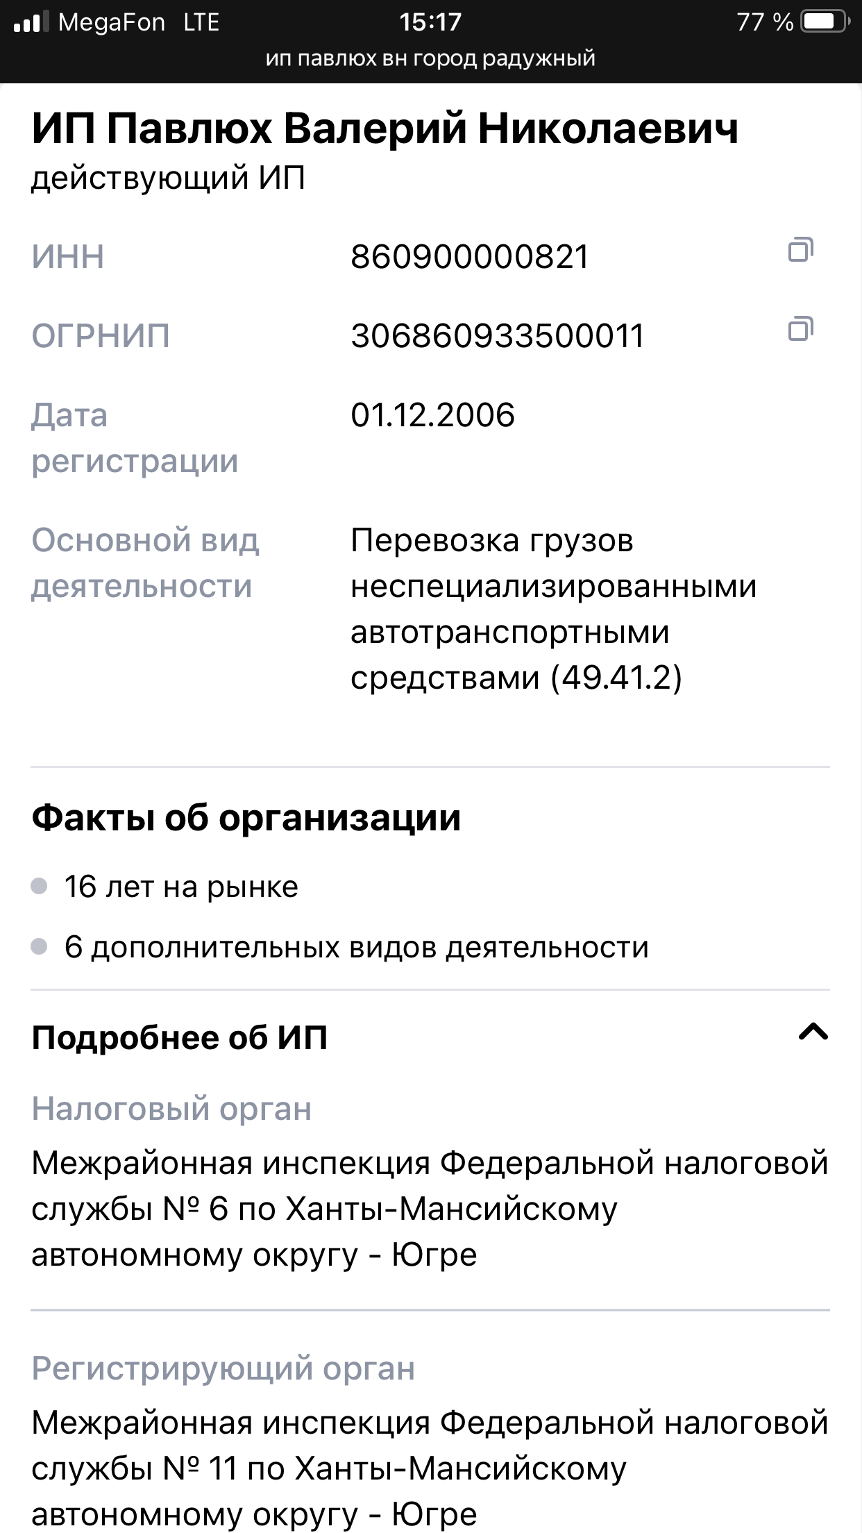
Task: Tap the cellular signal bars icon
Action: [31, 22]
